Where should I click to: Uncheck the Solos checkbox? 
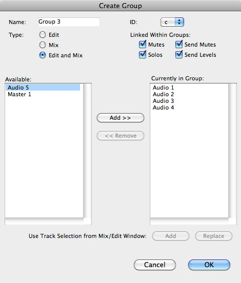point(143,55)
